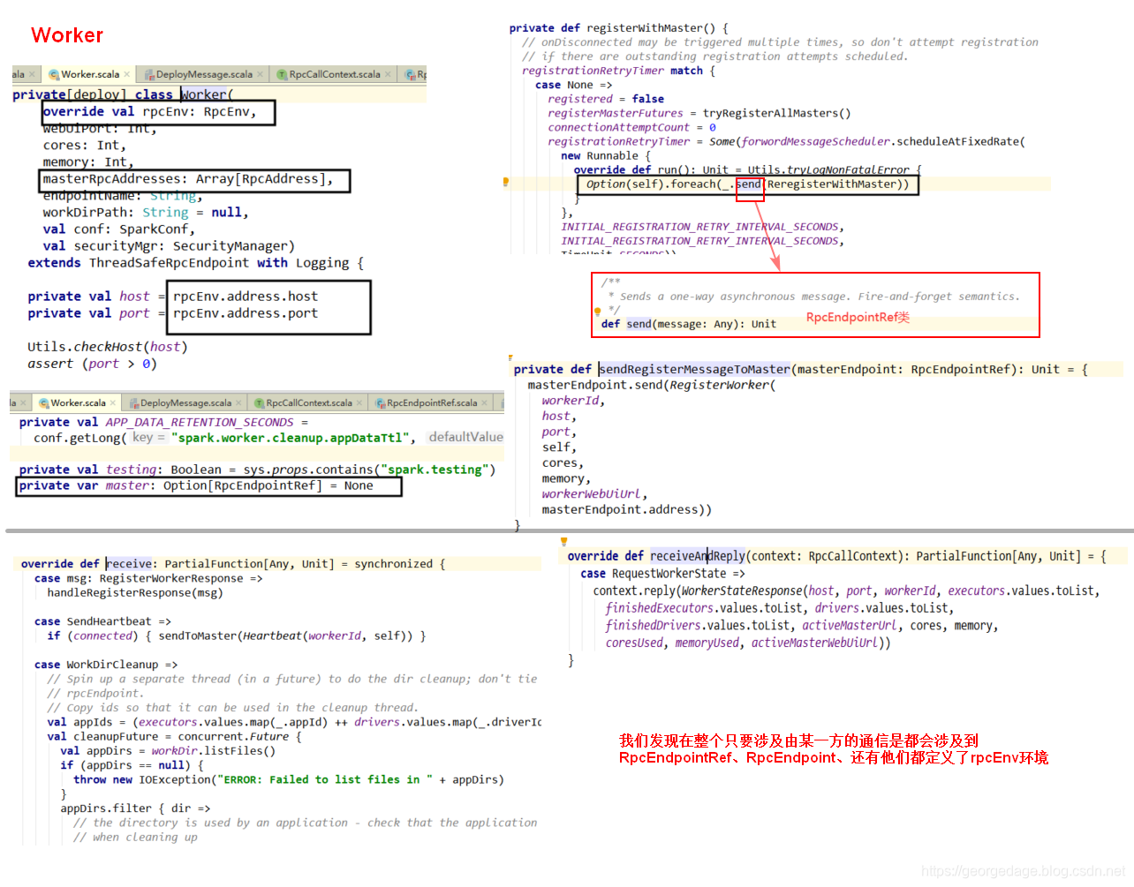Switch to the RpcEndpointRef.scala tab
The image size is (1134, 887).
point(432,402)
